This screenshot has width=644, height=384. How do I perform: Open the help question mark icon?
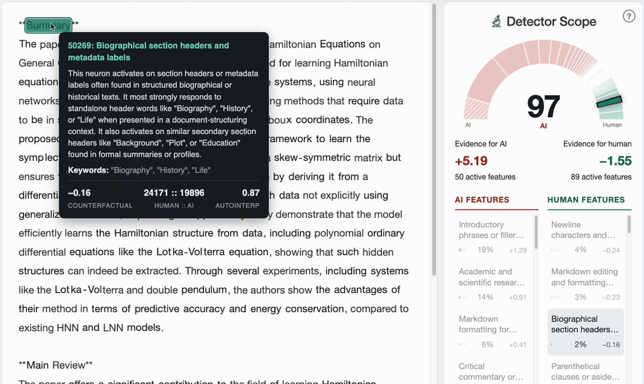(629, 16)
